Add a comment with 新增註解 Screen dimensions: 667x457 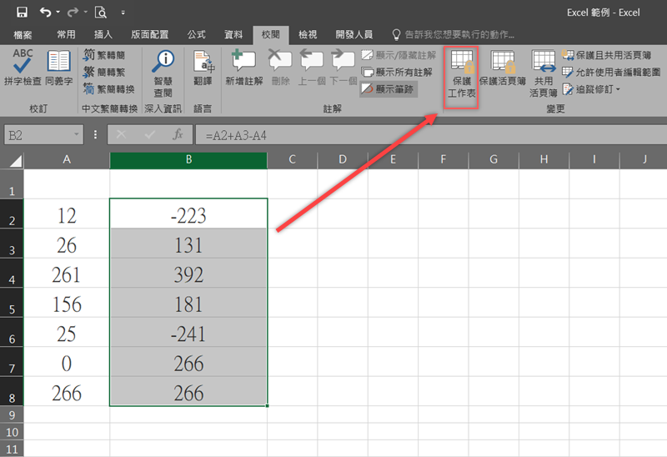244,68
